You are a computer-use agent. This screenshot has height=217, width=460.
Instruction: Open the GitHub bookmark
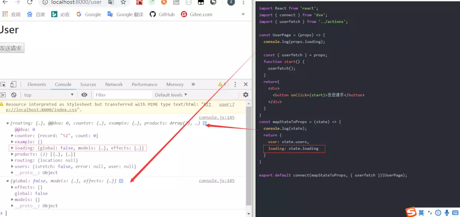(162, 14)
